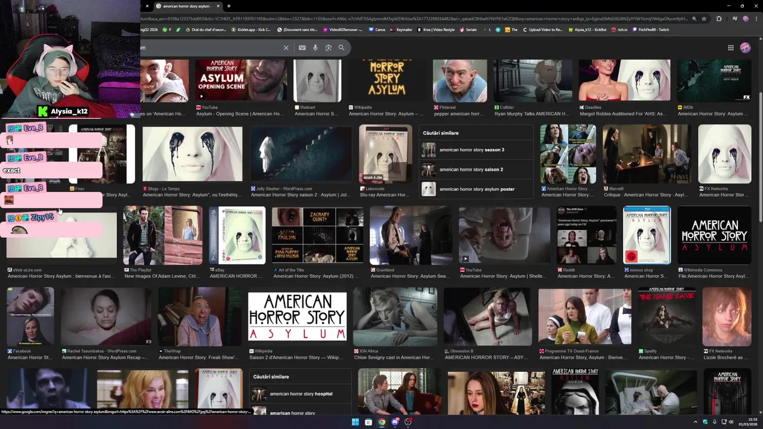The height and width of the screenshot is (429, 763).
Task: Open the Collider Ryan Murphy image result
Action: (532, 80)
